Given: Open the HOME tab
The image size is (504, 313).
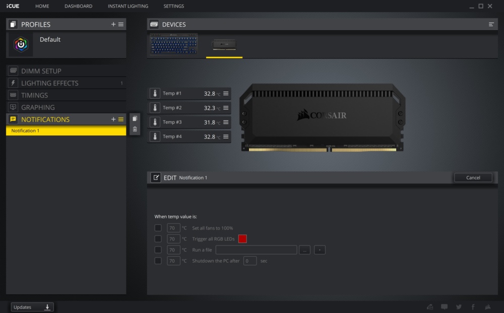Looking at the screenshot, I should (42, 6).
